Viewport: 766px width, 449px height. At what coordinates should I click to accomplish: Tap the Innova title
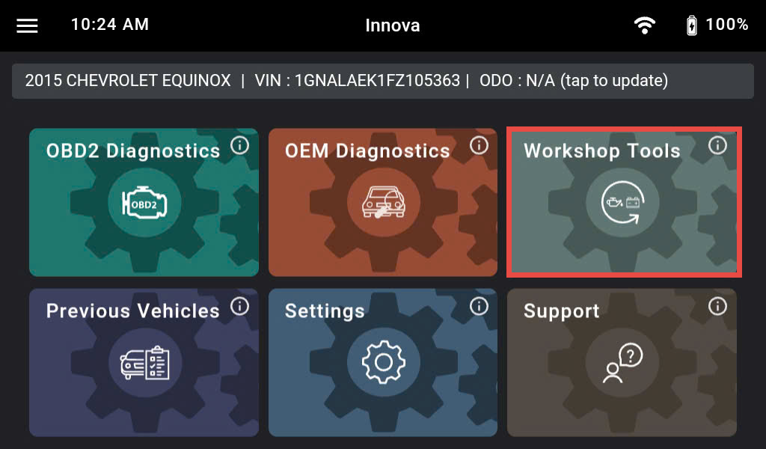coord(393,25)
